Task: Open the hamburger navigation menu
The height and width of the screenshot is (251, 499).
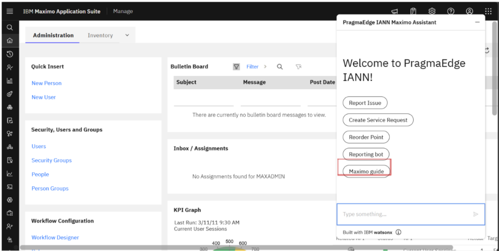Action: tap(10, 11)
